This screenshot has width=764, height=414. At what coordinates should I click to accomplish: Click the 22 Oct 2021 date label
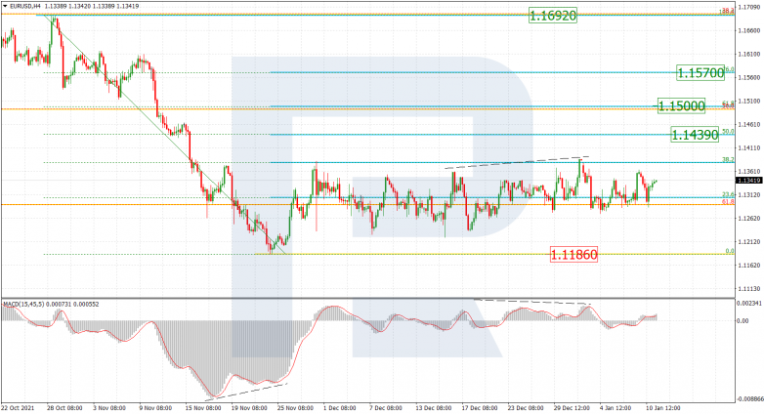[x=18, y=408]
